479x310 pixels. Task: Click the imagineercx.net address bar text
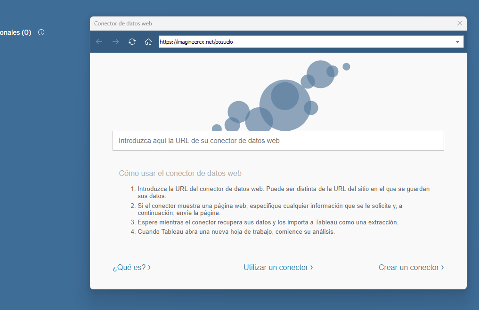196,42
